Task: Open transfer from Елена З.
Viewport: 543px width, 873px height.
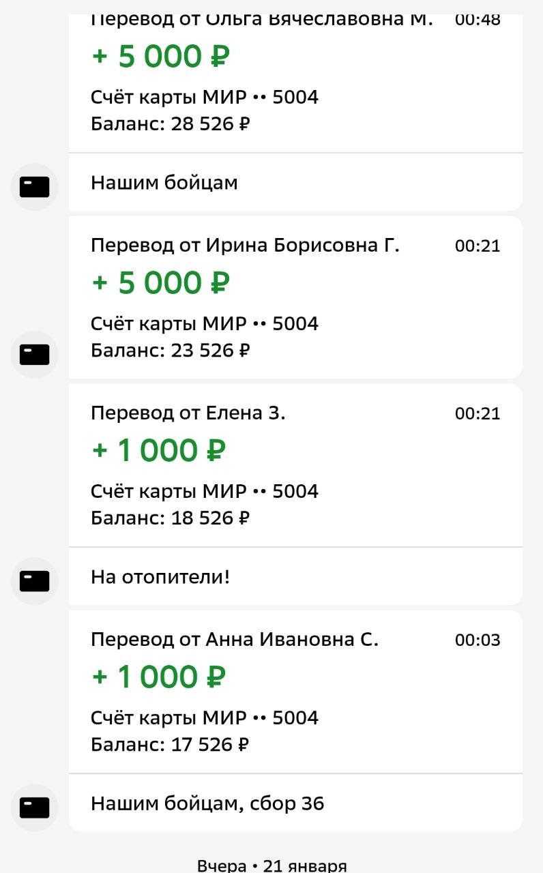Action: click(x=295, y=465)
